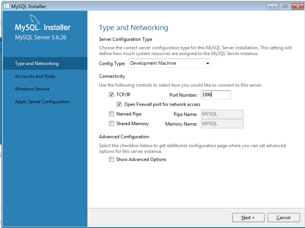Click the Pipe Name field

coord(222,114)
